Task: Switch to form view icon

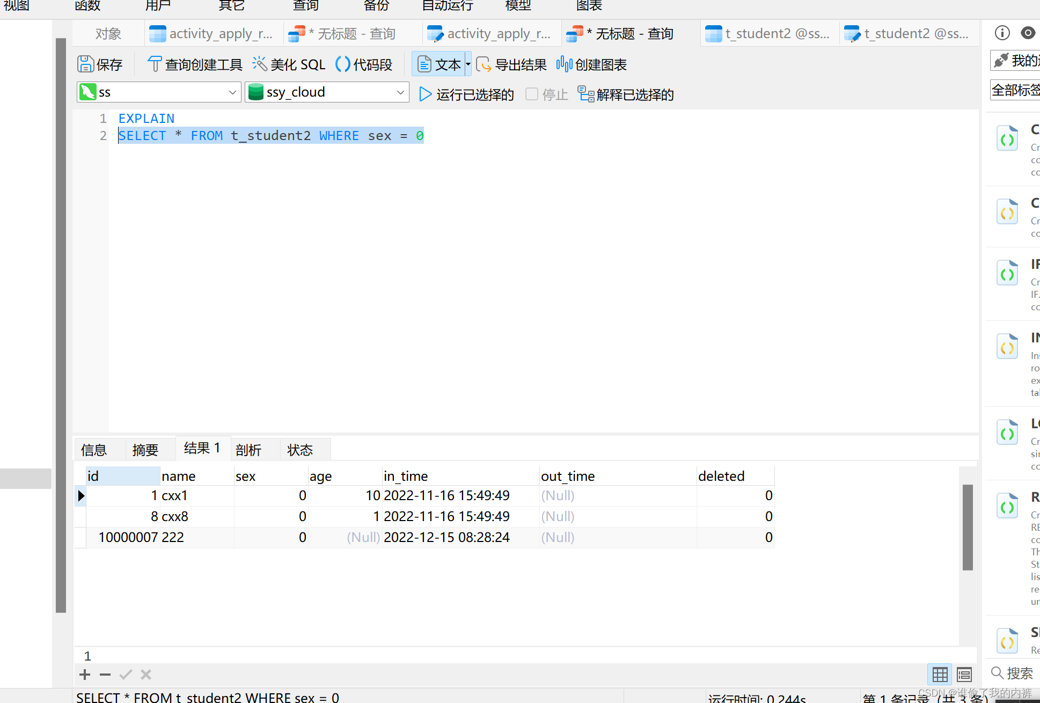Action: [x=964, y=674]
